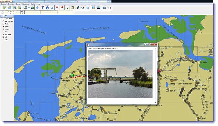
Task: Expand the zoom tool dropdown arrow
Action: tap(29, 8)
